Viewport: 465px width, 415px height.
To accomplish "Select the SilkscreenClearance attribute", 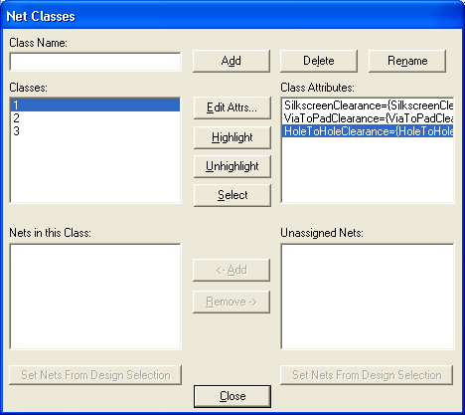I will tap(368, 105).
